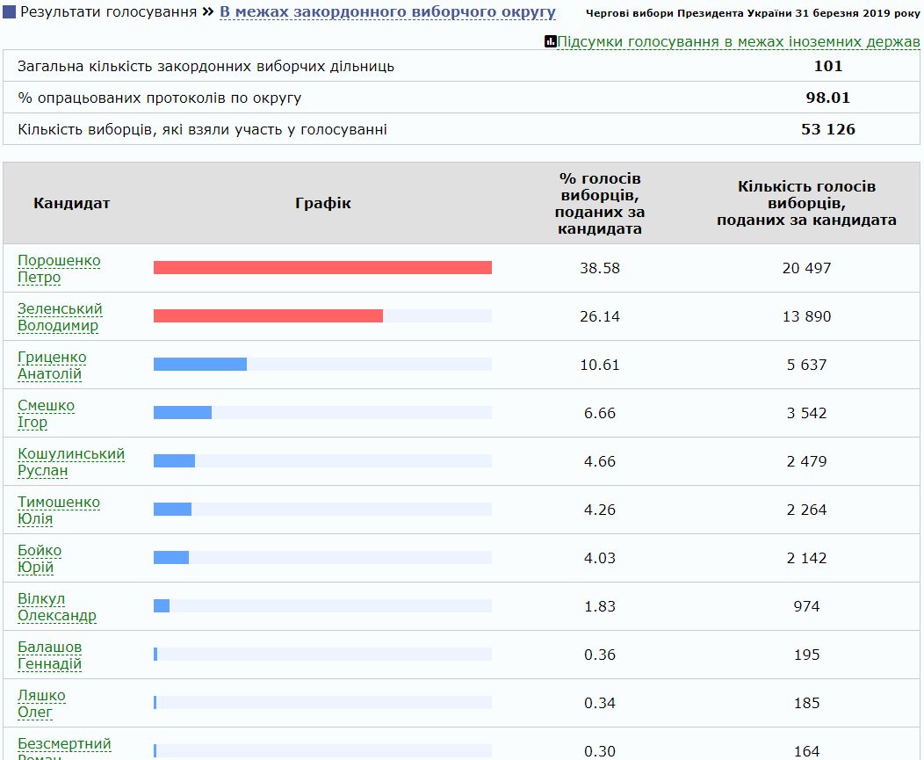Screen dimensions: 924x760
Task: Open candidate Порошенко Петро details
Action: (59, 269)
